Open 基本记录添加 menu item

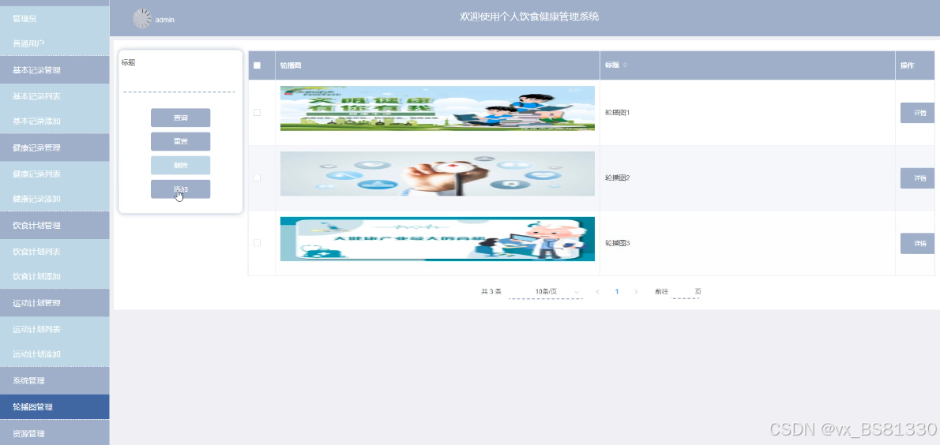(x=55, y=121)
